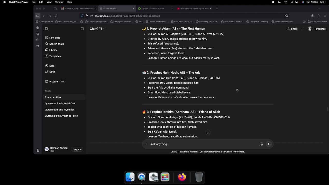The height and width of the screenshot is (185, 329).
Task: Open the Getting Started bookmark
Action: [x=44, y=22]
